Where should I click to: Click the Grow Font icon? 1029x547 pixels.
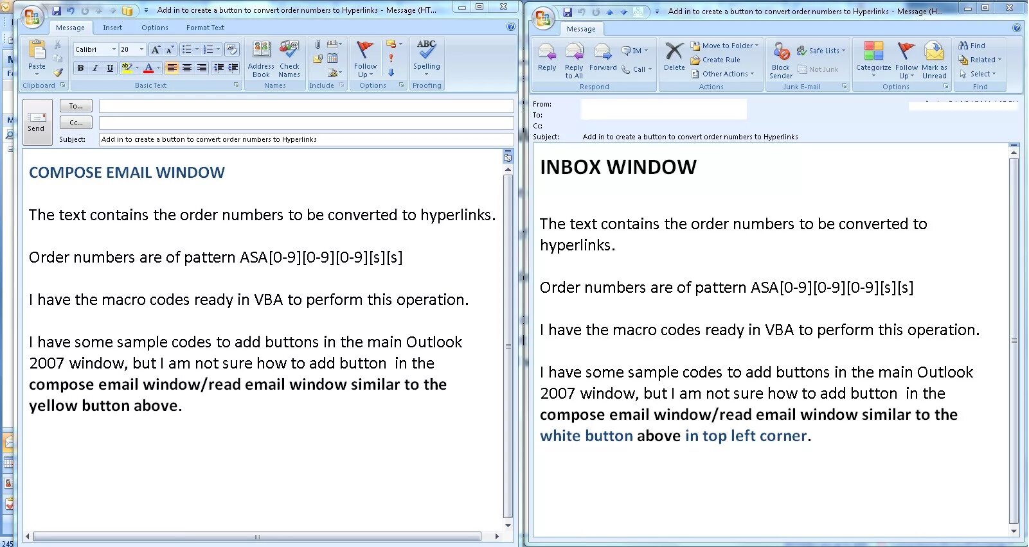[x=155, y=49]
